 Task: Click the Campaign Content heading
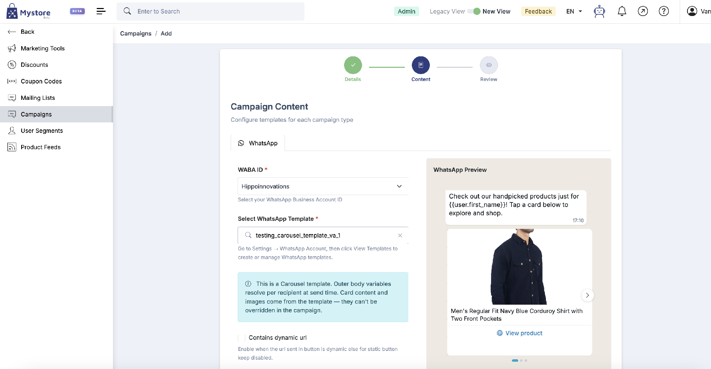coord(269,107)
